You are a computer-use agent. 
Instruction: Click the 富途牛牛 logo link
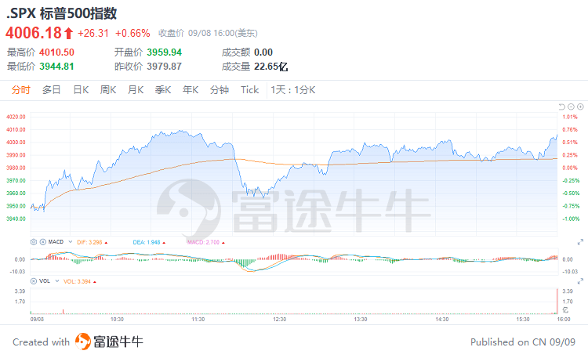(x=109, y=342)
